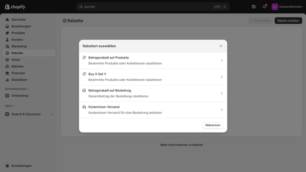Expand the Apps section in sidebar
Screen dimensions: 306x172
pos(10,106)
